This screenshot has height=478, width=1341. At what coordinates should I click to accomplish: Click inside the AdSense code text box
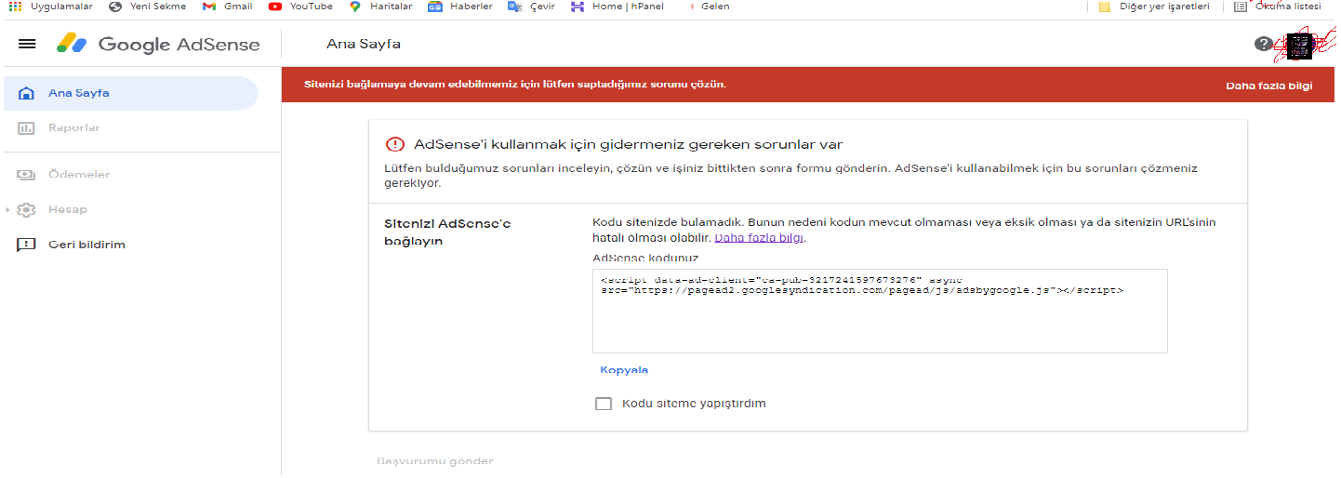(880, 312)
